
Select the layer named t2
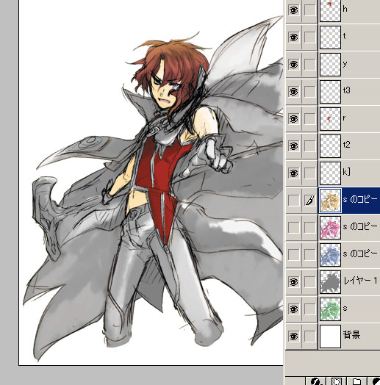click(347, 145)
